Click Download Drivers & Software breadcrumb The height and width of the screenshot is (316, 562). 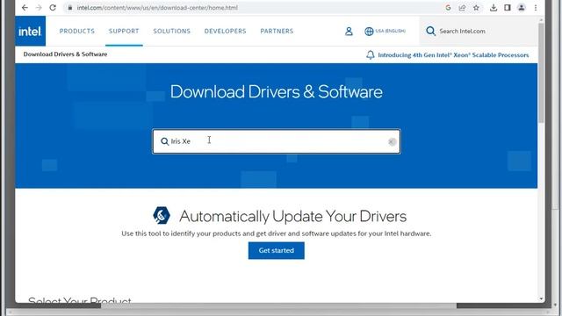65,54
